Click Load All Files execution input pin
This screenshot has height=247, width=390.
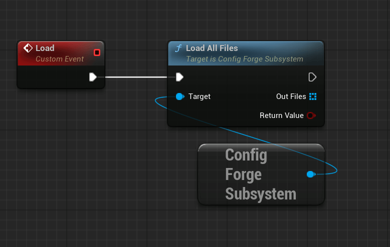[x=179, y=77]
